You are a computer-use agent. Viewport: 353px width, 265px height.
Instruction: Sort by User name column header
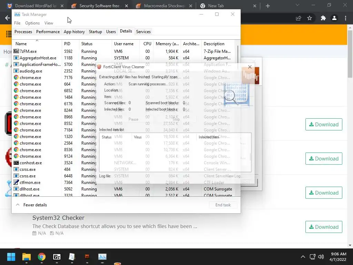125,44
